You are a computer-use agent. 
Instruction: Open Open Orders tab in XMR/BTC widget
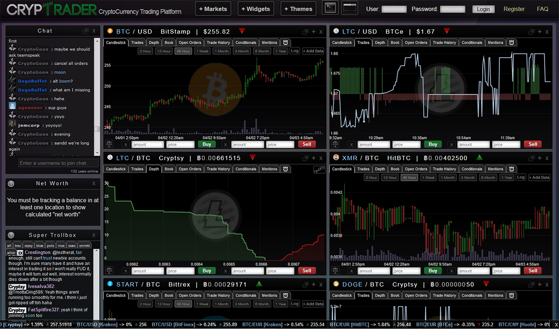(416, 169)
